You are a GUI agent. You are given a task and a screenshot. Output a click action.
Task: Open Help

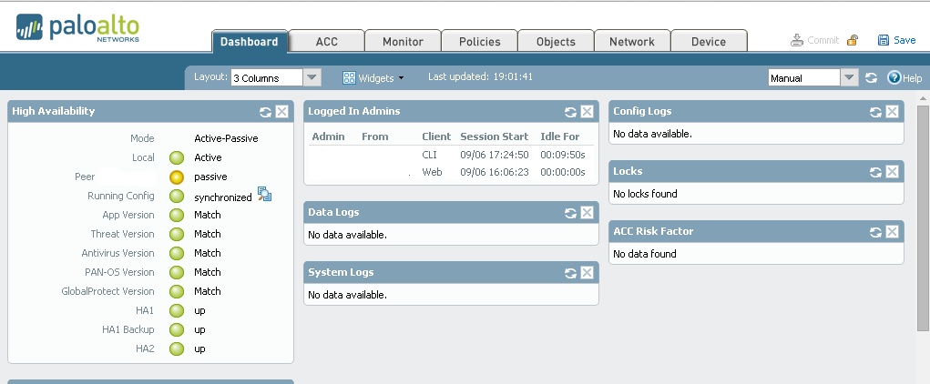tap(904, 77)
